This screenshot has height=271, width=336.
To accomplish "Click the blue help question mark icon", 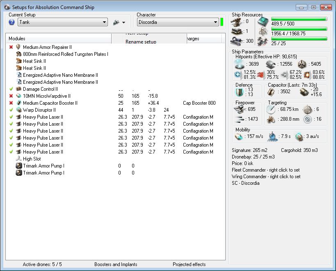I will point(11,22).
